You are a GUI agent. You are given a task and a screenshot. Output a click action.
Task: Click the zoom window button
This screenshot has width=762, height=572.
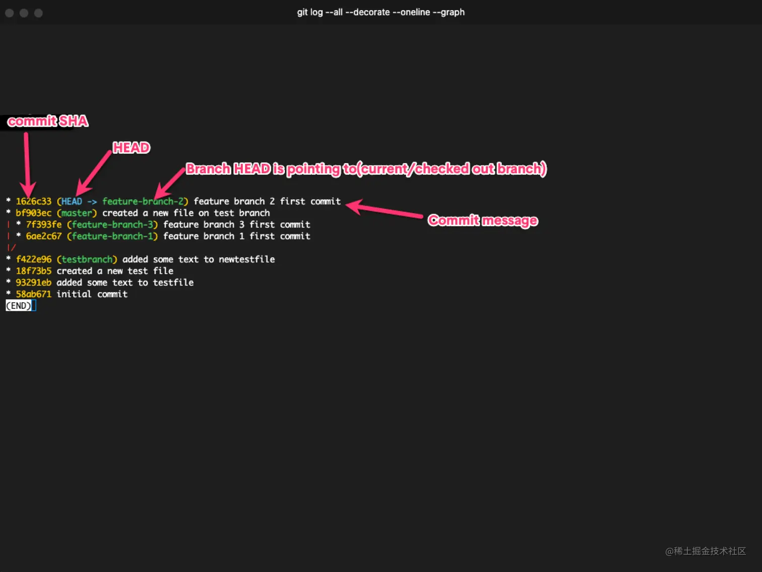point(38,13)
